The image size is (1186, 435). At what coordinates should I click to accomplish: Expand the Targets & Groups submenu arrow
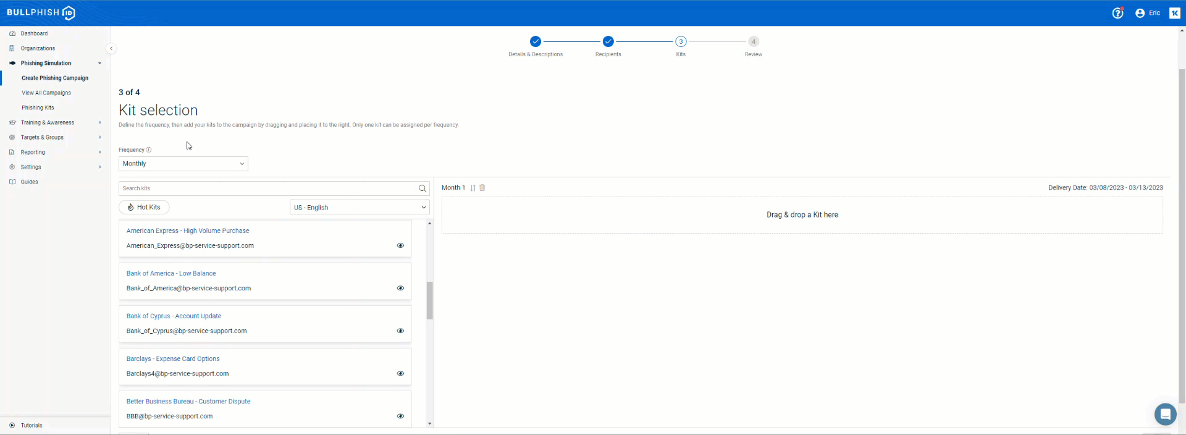pos(100,137)
